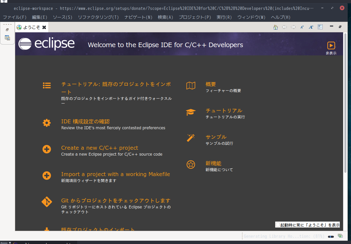This screenshot has width=351, height=244.
Task: Open the progress view icon in status bar
Action: (340, 236)
